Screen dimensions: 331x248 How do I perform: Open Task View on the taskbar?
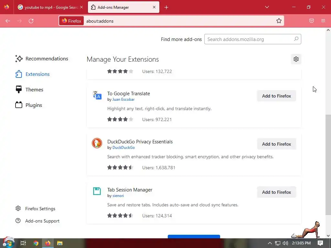pos(23,243)
